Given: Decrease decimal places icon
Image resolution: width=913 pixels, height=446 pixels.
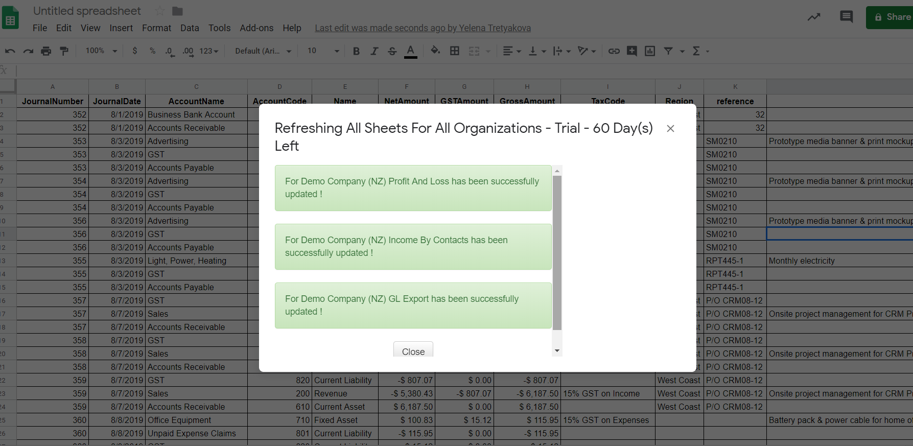Looking at the screenshot, I should pyautogui.click(x=170, y=51).
